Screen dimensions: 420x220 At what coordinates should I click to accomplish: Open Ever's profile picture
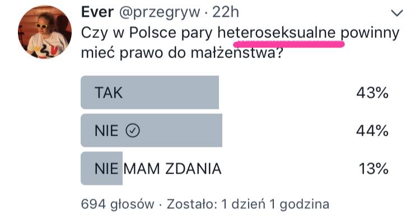click(x=45, y=32)
